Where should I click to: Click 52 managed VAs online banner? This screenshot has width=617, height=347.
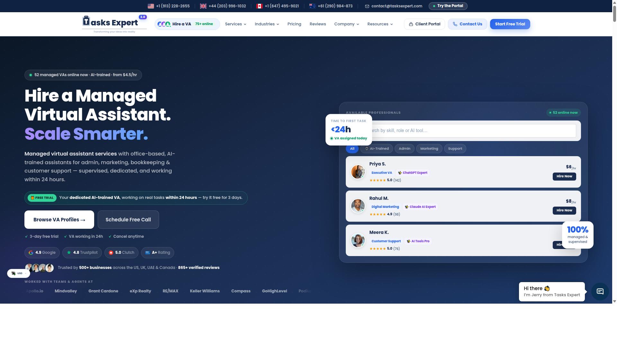click(x=83, y=75)
